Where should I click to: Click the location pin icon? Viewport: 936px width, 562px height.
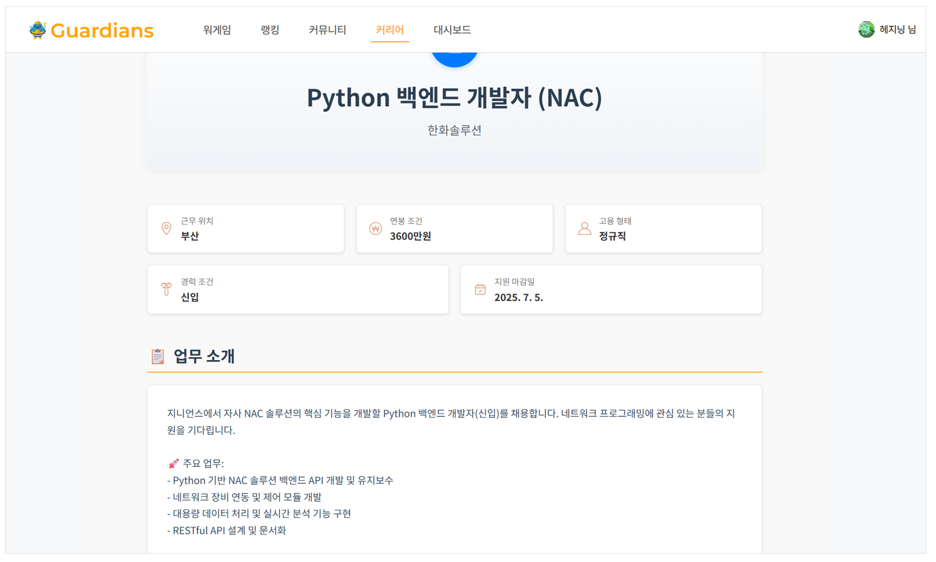(x=166, y=229)
